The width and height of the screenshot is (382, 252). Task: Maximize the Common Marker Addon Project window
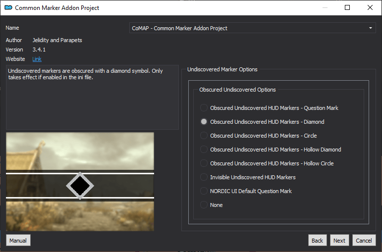pyautogui.click(x=347, y=7)
